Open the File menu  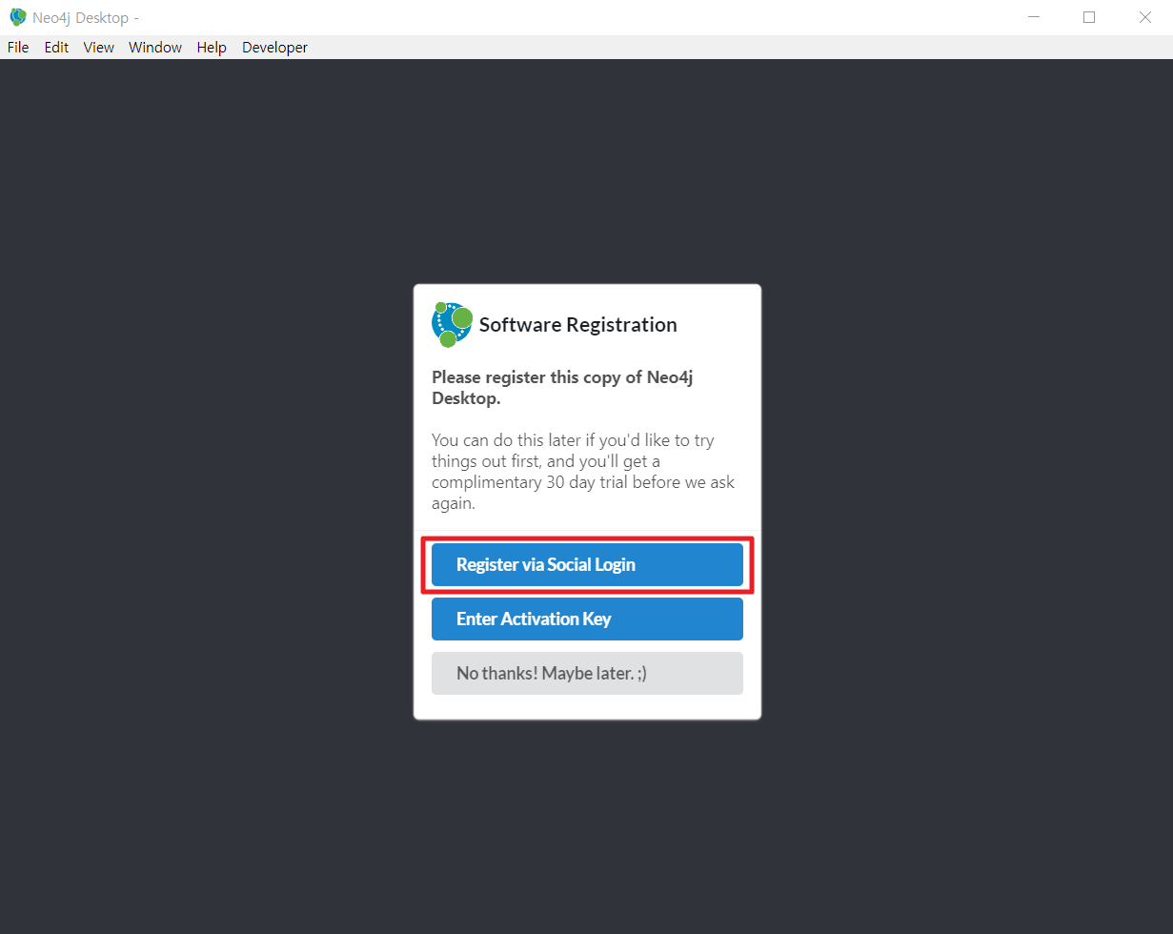click(x=18, y=48)
